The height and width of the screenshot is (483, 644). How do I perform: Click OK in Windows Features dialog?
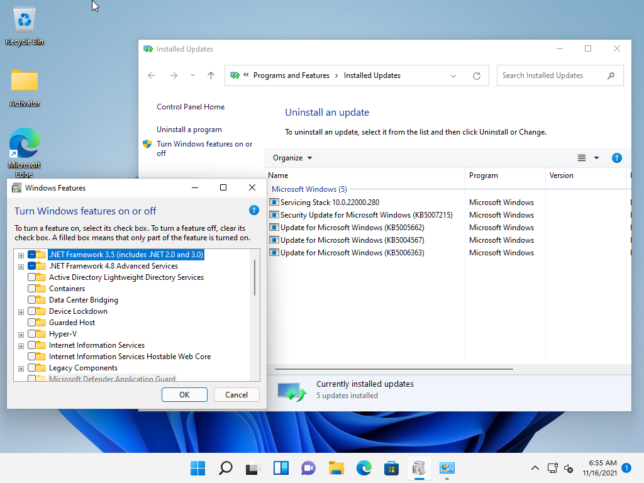point(184,395)
